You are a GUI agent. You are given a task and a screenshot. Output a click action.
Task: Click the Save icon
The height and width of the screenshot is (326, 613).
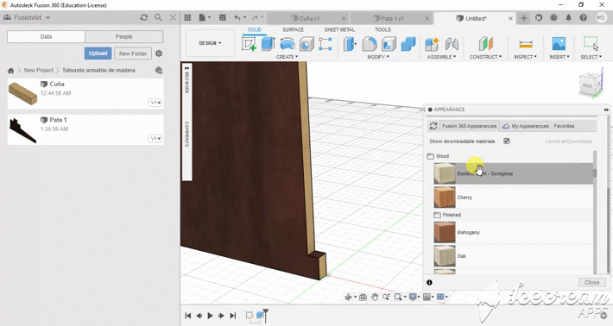[223, 17]
